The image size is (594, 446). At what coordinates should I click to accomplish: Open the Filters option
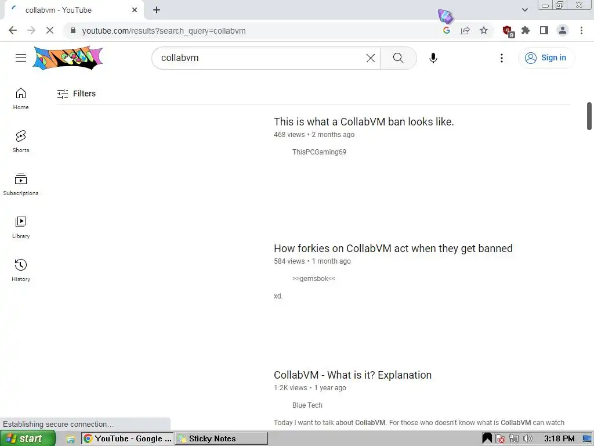click(77, 93)
